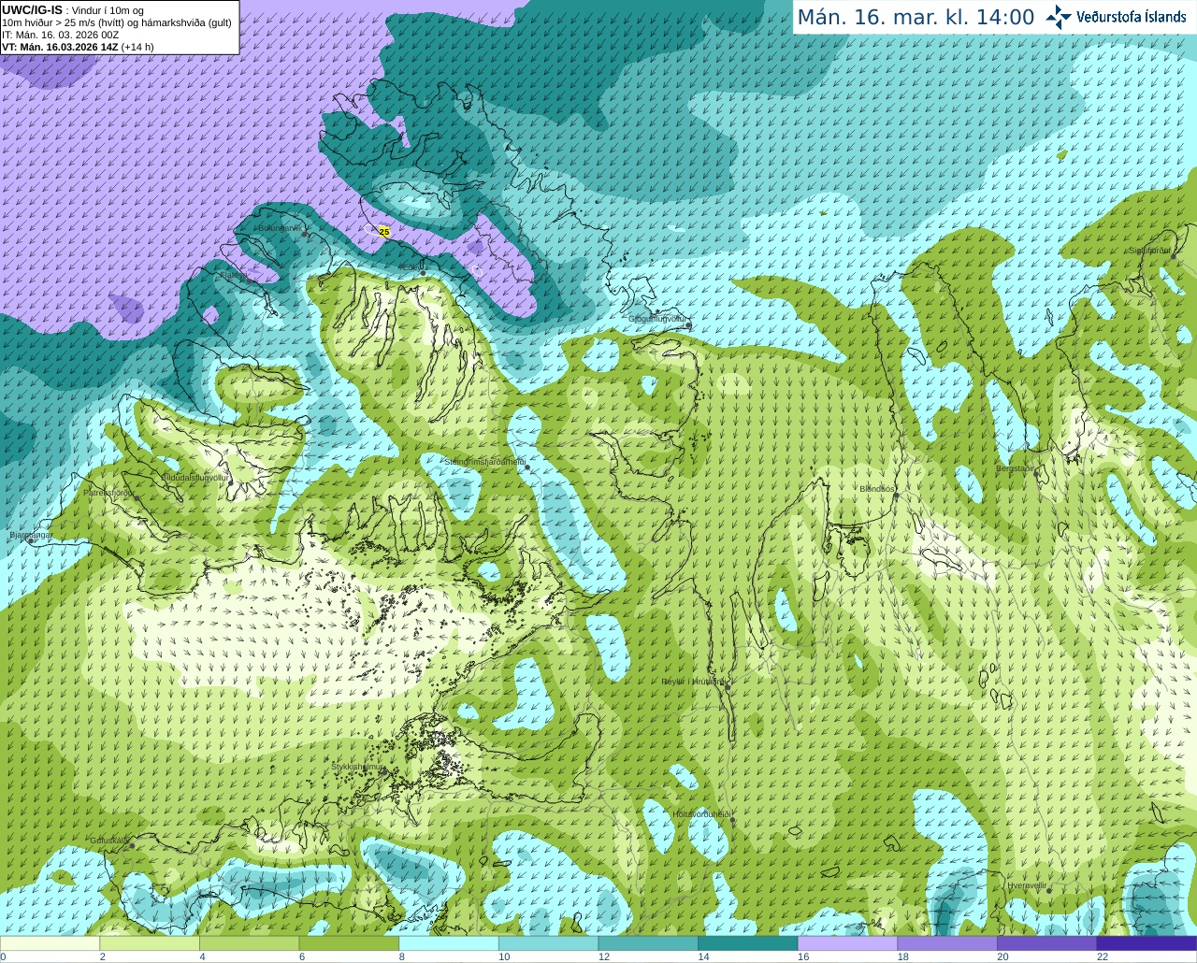
Task: Click the gust description line in the info box
Action: [117, 22]
